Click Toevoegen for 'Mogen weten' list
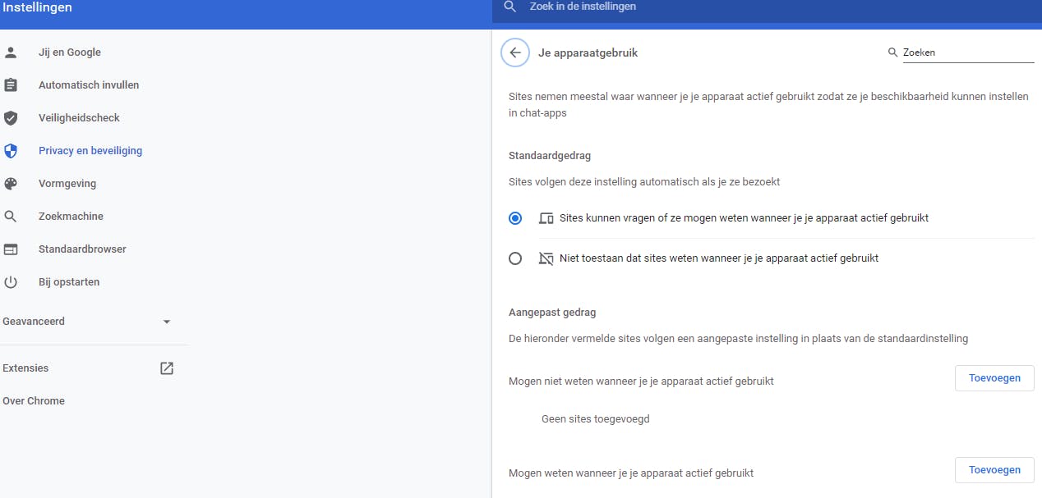The width and height of the screenshot is (1042, 498). (994, 470)
